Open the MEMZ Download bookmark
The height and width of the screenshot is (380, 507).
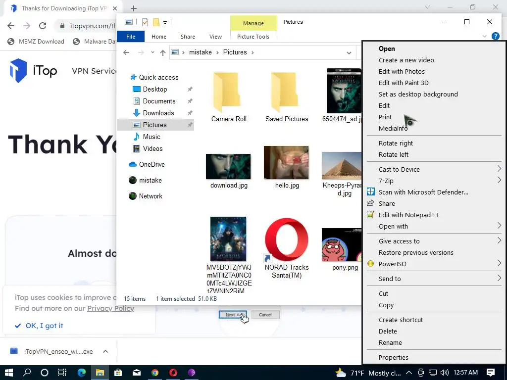coord(36,42)
